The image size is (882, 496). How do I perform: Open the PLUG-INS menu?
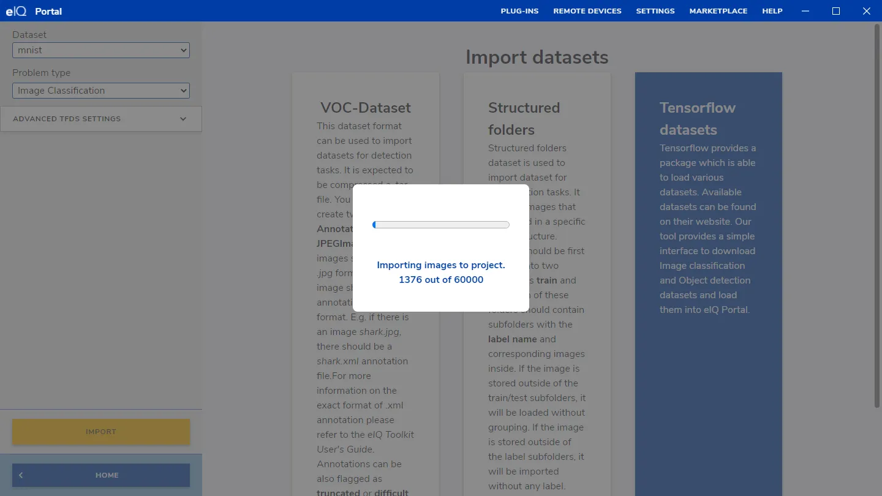click(x=519, y=11)
